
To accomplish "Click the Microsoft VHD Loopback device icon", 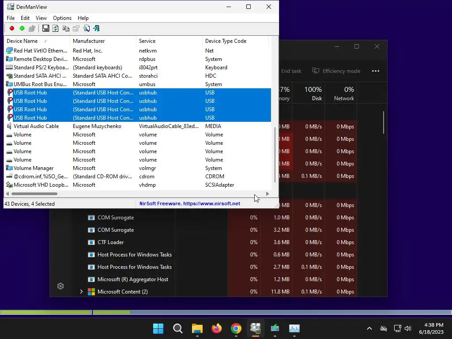I will (x=9, y=185).
